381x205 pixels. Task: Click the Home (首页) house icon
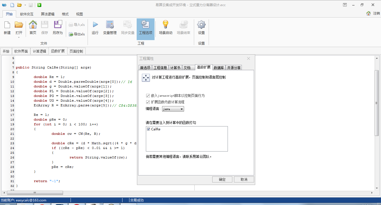pos(33,25)
